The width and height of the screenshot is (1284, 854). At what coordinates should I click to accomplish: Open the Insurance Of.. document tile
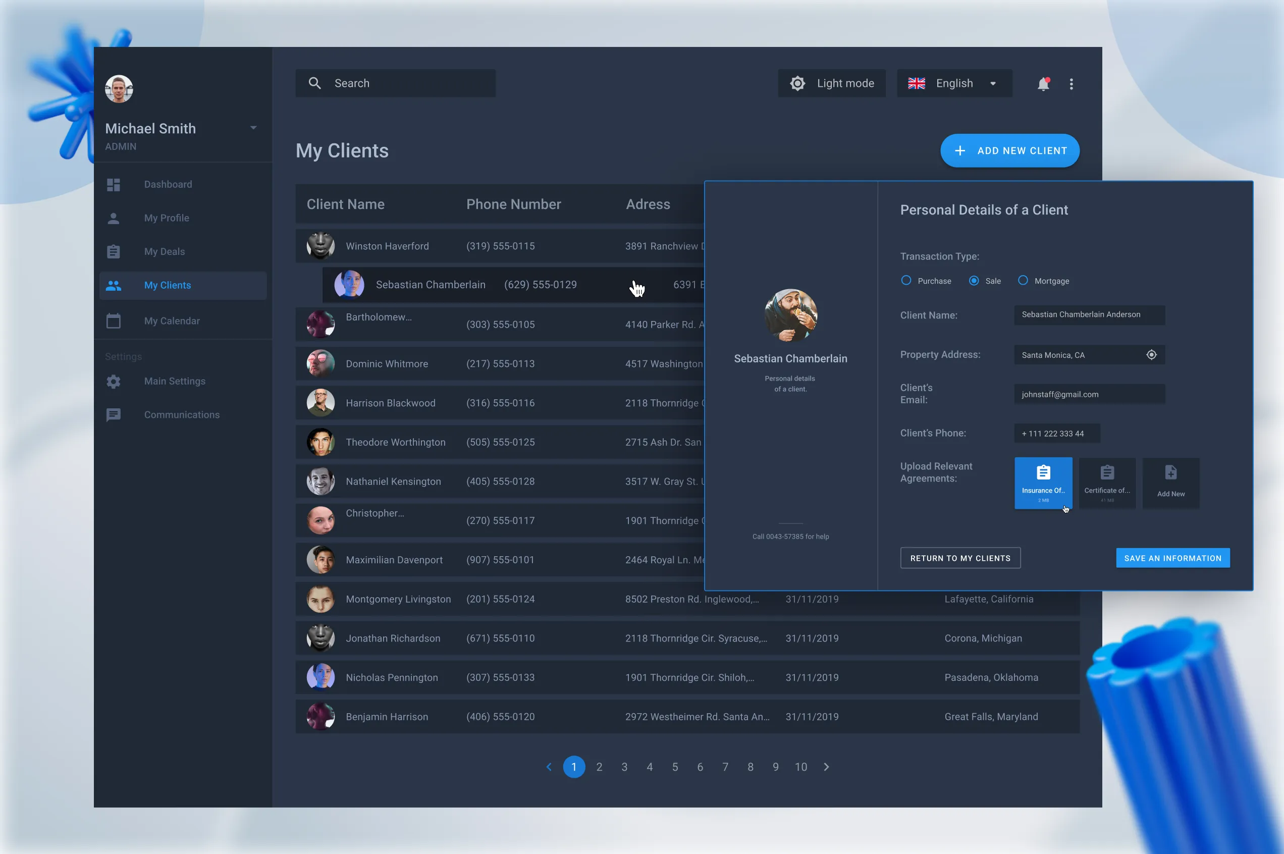[x=1043, y=483]
